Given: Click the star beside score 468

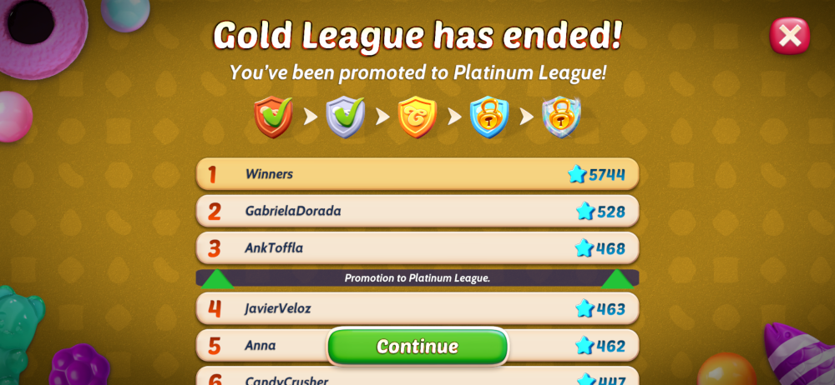Looking at the screenshot, I should pos(584,247).
